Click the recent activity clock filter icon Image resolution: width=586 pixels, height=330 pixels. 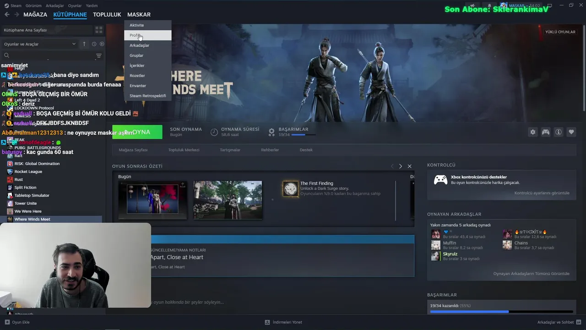94,44
